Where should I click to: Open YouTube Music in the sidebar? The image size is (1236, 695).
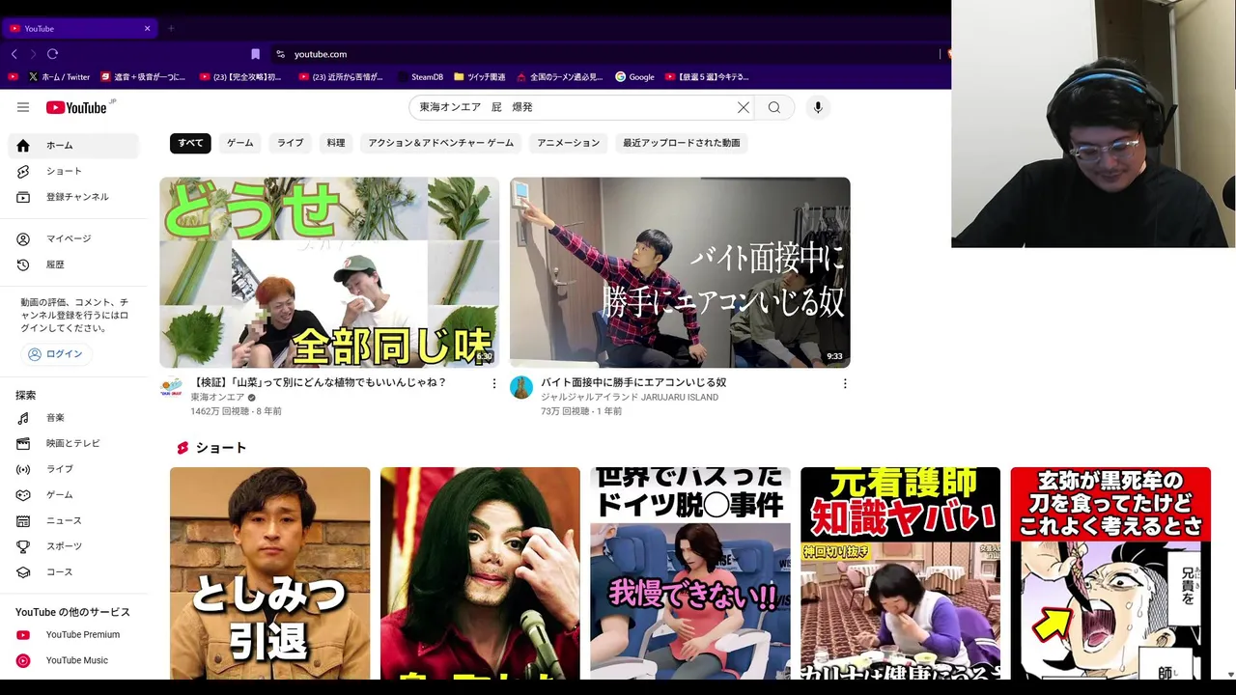(73, 660)
